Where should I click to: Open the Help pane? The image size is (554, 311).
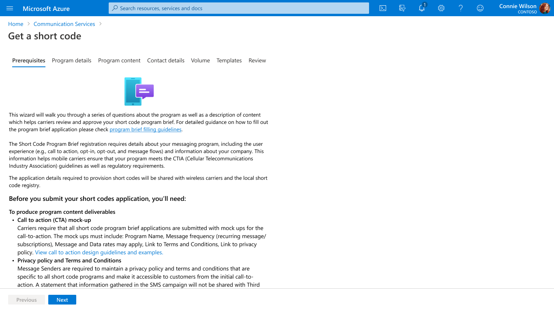pyautogui.click(x=460, y=8)
